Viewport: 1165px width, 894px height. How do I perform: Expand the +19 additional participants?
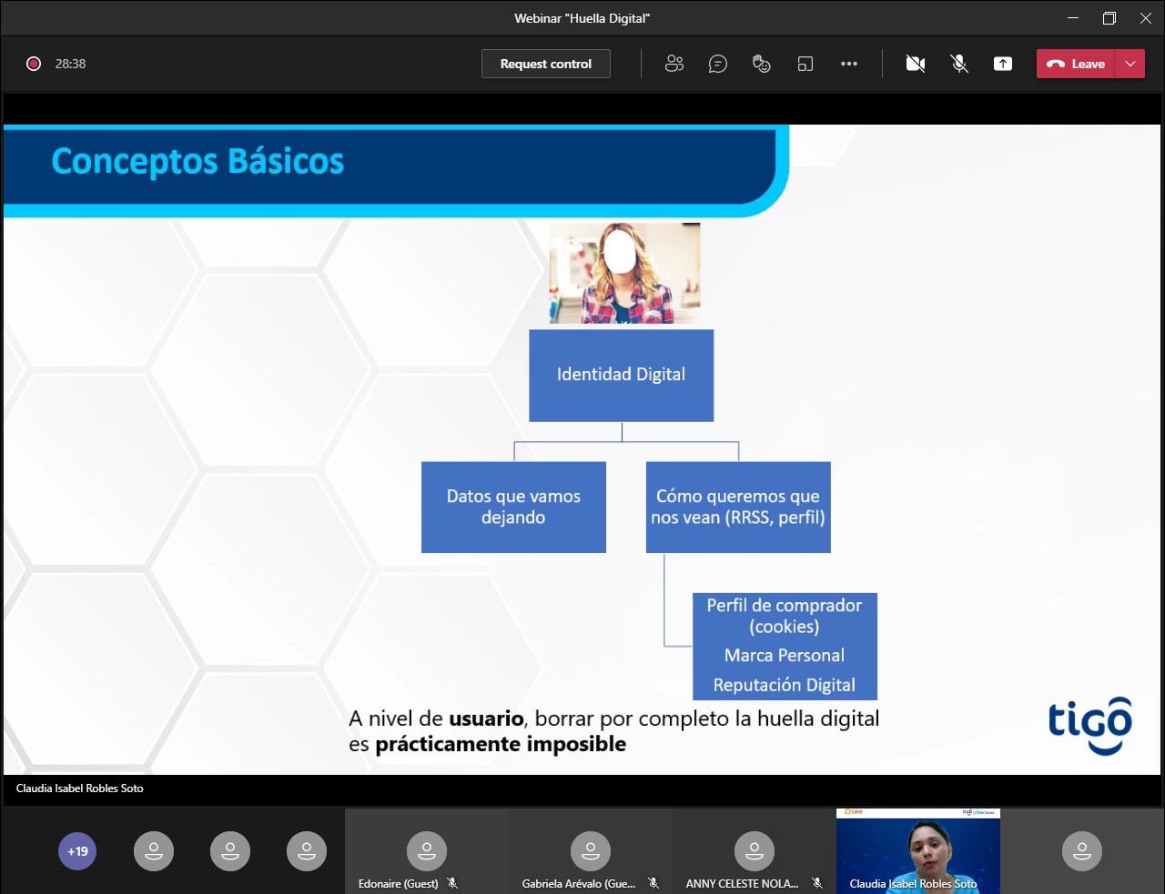(77, 852)
